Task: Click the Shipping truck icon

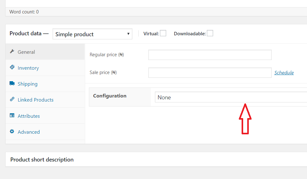Action: tap(12, 83)
